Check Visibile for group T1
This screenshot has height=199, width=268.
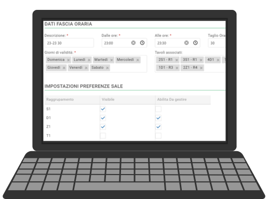click(x=103, y=136)
